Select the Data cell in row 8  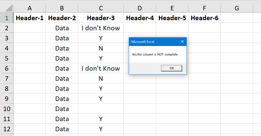tap(62, 89)
